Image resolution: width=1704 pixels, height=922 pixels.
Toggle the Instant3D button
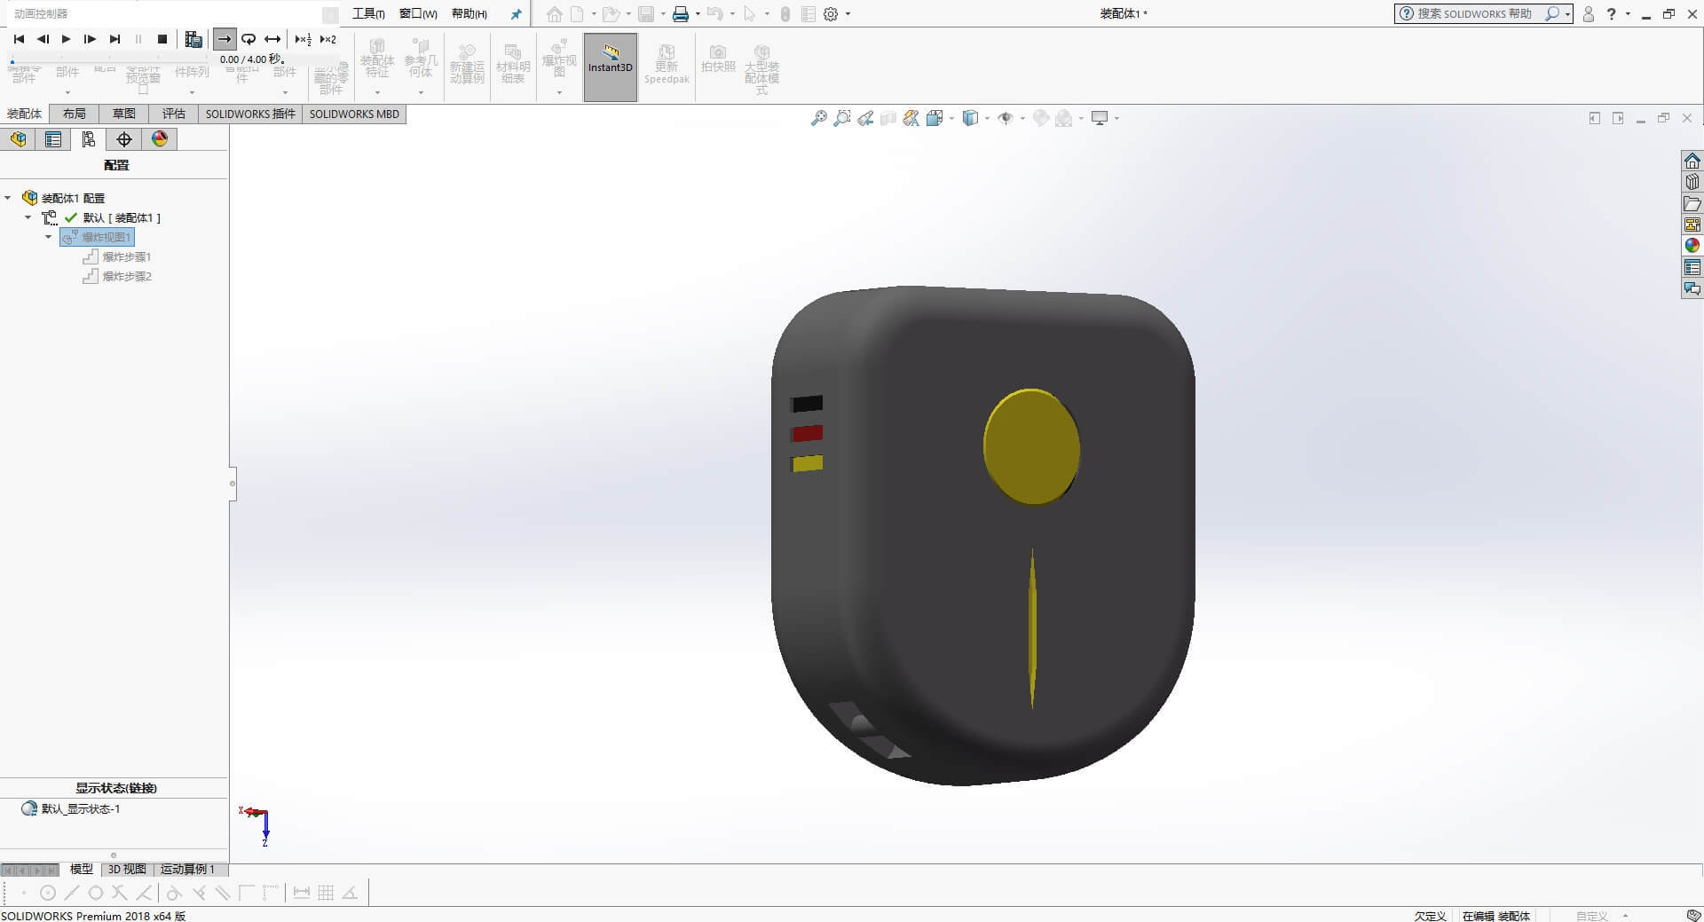(611, 67)
